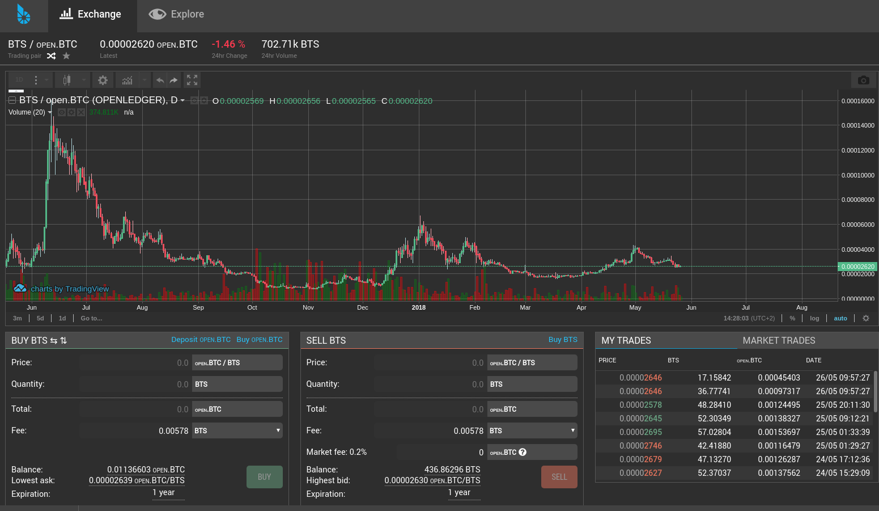Open buy Fee asset BTS dropdown
Image resolution: width=879 pixels, height=511 pixels.
(x=237, y=430)
